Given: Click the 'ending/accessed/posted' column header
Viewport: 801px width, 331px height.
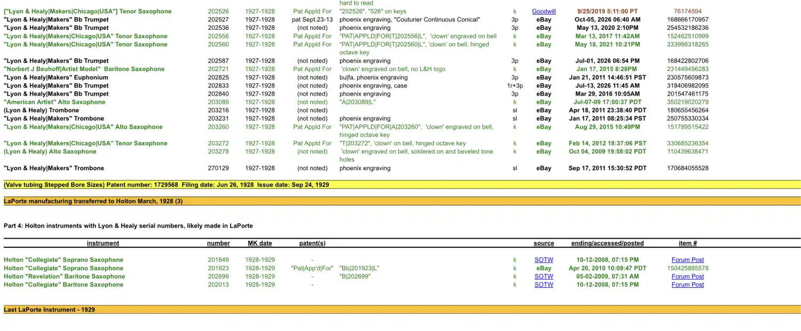Looking at the screenshot, I should pyautogui.click(x=608, y=243).
